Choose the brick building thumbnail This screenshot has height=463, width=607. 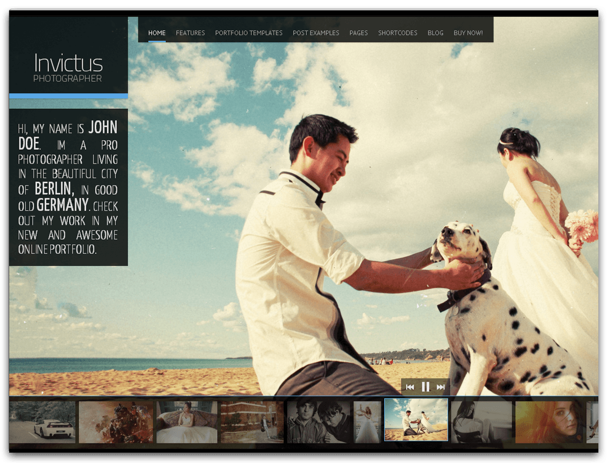(252, 422)
